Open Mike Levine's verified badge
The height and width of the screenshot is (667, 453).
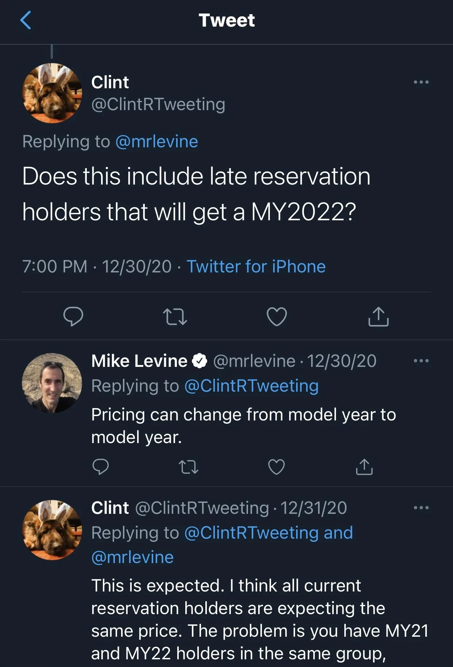click(x=200, y=361)
